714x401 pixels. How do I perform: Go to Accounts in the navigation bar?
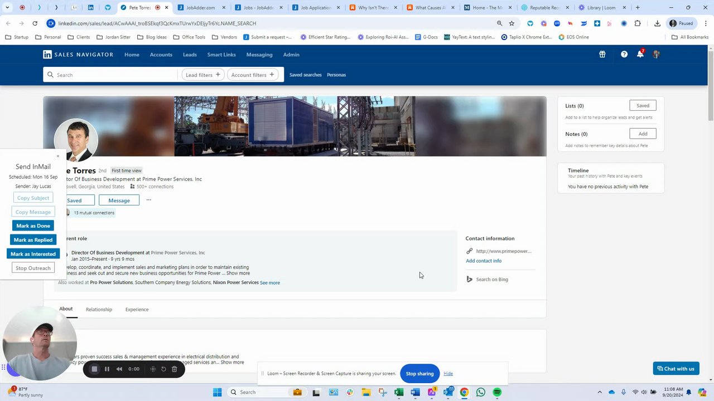point(161,55)
